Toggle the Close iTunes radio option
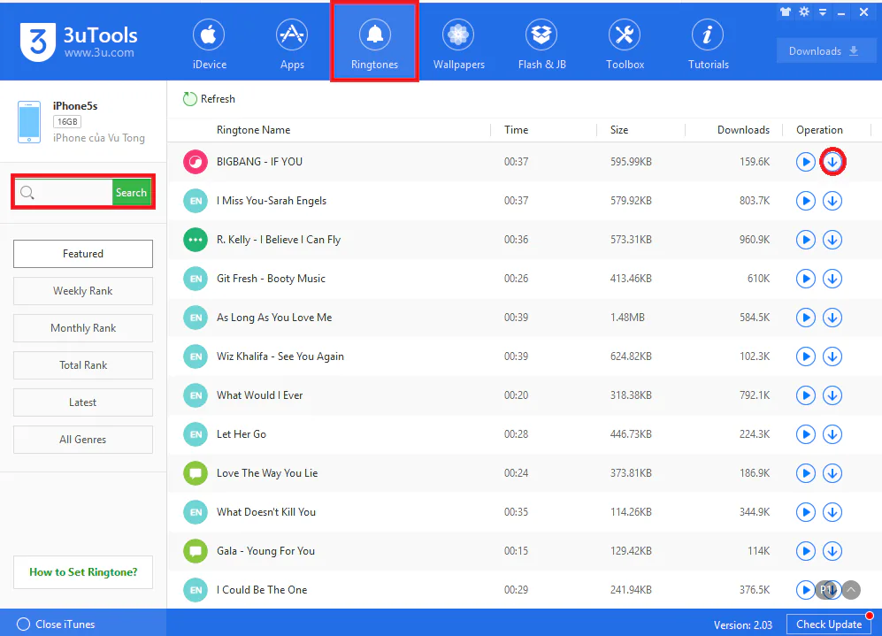Viewport: 882px width, 636px height. point(23,625)
